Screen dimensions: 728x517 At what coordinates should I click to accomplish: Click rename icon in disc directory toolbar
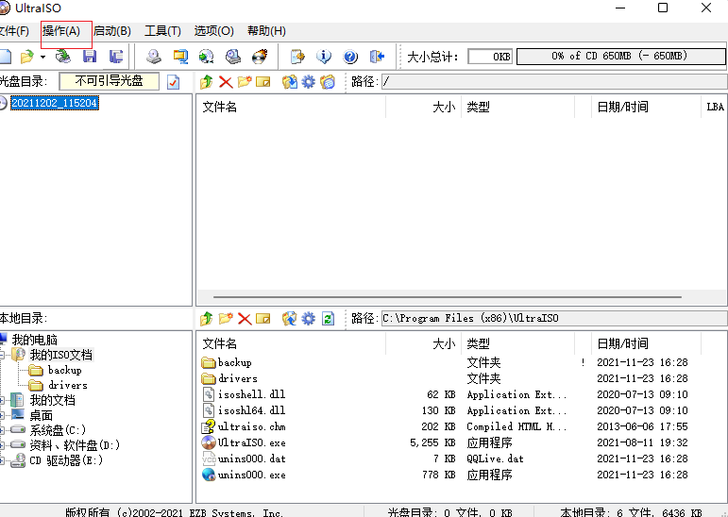(262, 82)
